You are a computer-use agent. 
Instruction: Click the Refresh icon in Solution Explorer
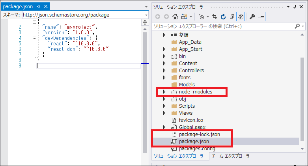pyautogui.click(x=223, y=17)
